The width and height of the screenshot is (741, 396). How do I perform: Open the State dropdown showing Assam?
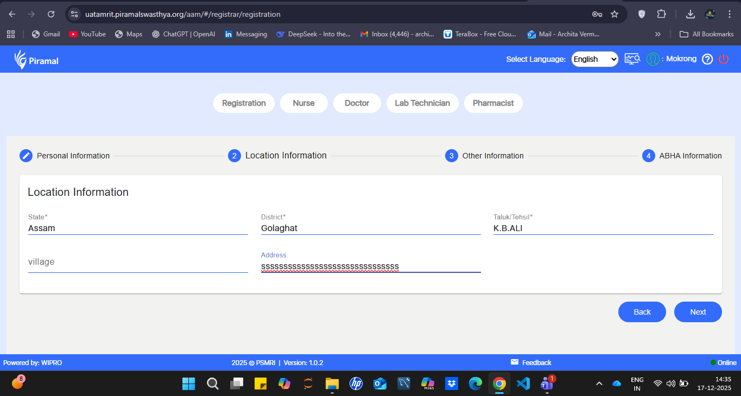pyautogui.click(x=138, y=228)
